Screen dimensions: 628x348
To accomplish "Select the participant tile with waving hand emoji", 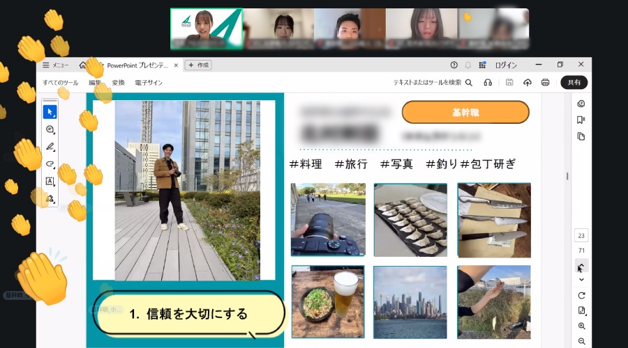I will (493, 29).
